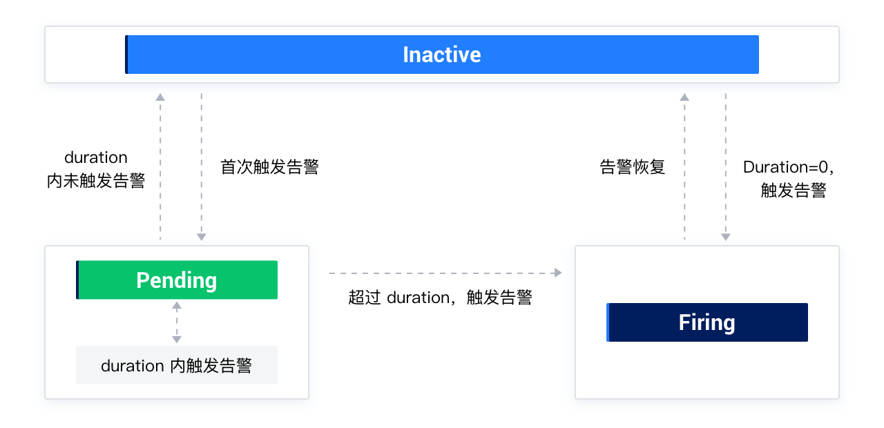This screenshot has width=884, height=428.
Task: Click the blue left edge of Firing box
Action: (x=608, y=322)
